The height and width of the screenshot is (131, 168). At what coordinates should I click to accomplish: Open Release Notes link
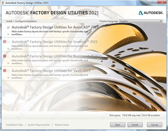62,125
